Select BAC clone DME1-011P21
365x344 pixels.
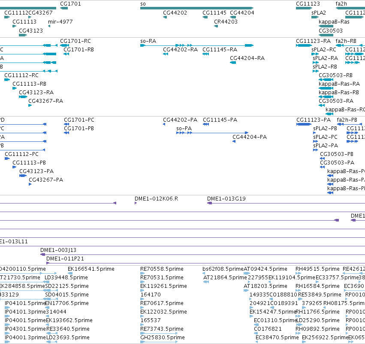pyautogui.click(x=65, y=258)
